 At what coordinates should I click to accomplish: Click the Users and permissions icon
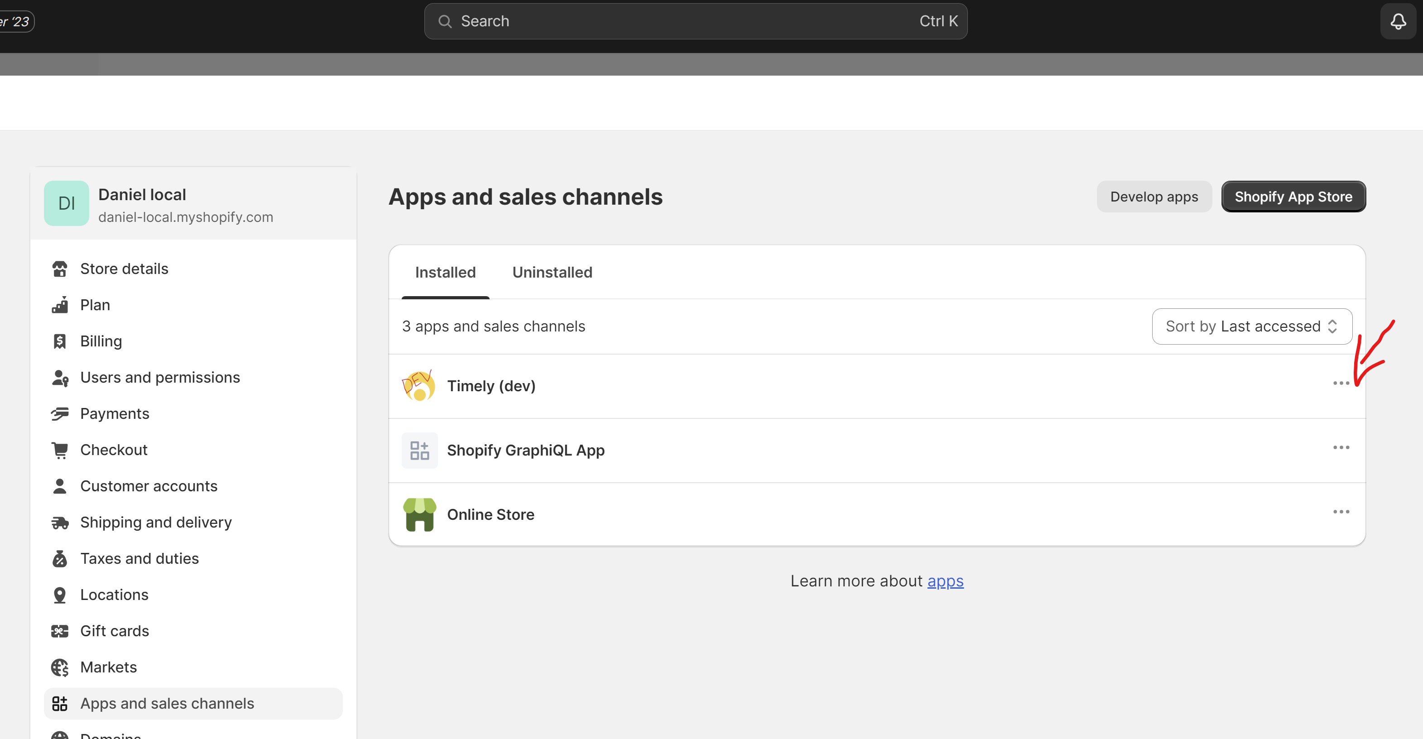point(60,378)
